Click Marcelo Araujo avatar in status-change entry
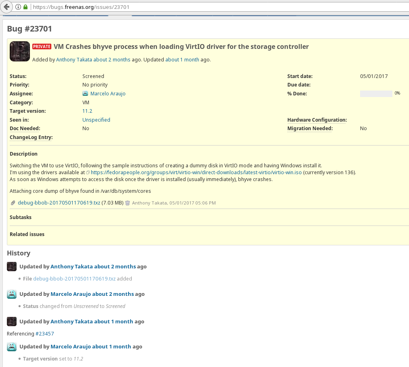Image resolution: width=409 pixels, height=367 pixels. [x=12, y=294]
